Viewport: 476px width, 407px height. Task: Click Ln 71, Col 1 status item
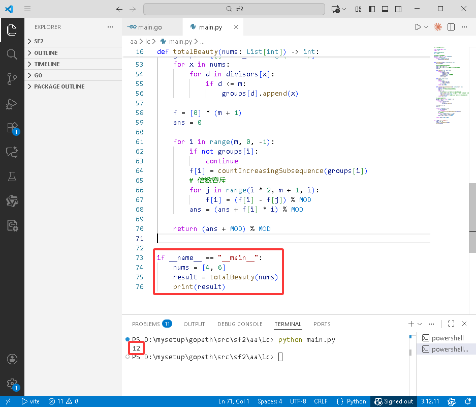click(x=234, y=401)
